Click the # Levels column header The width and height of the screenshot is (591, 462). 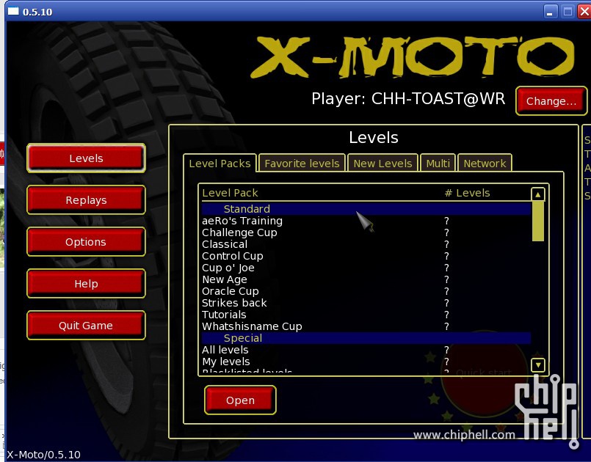click(x=468, y=193)
